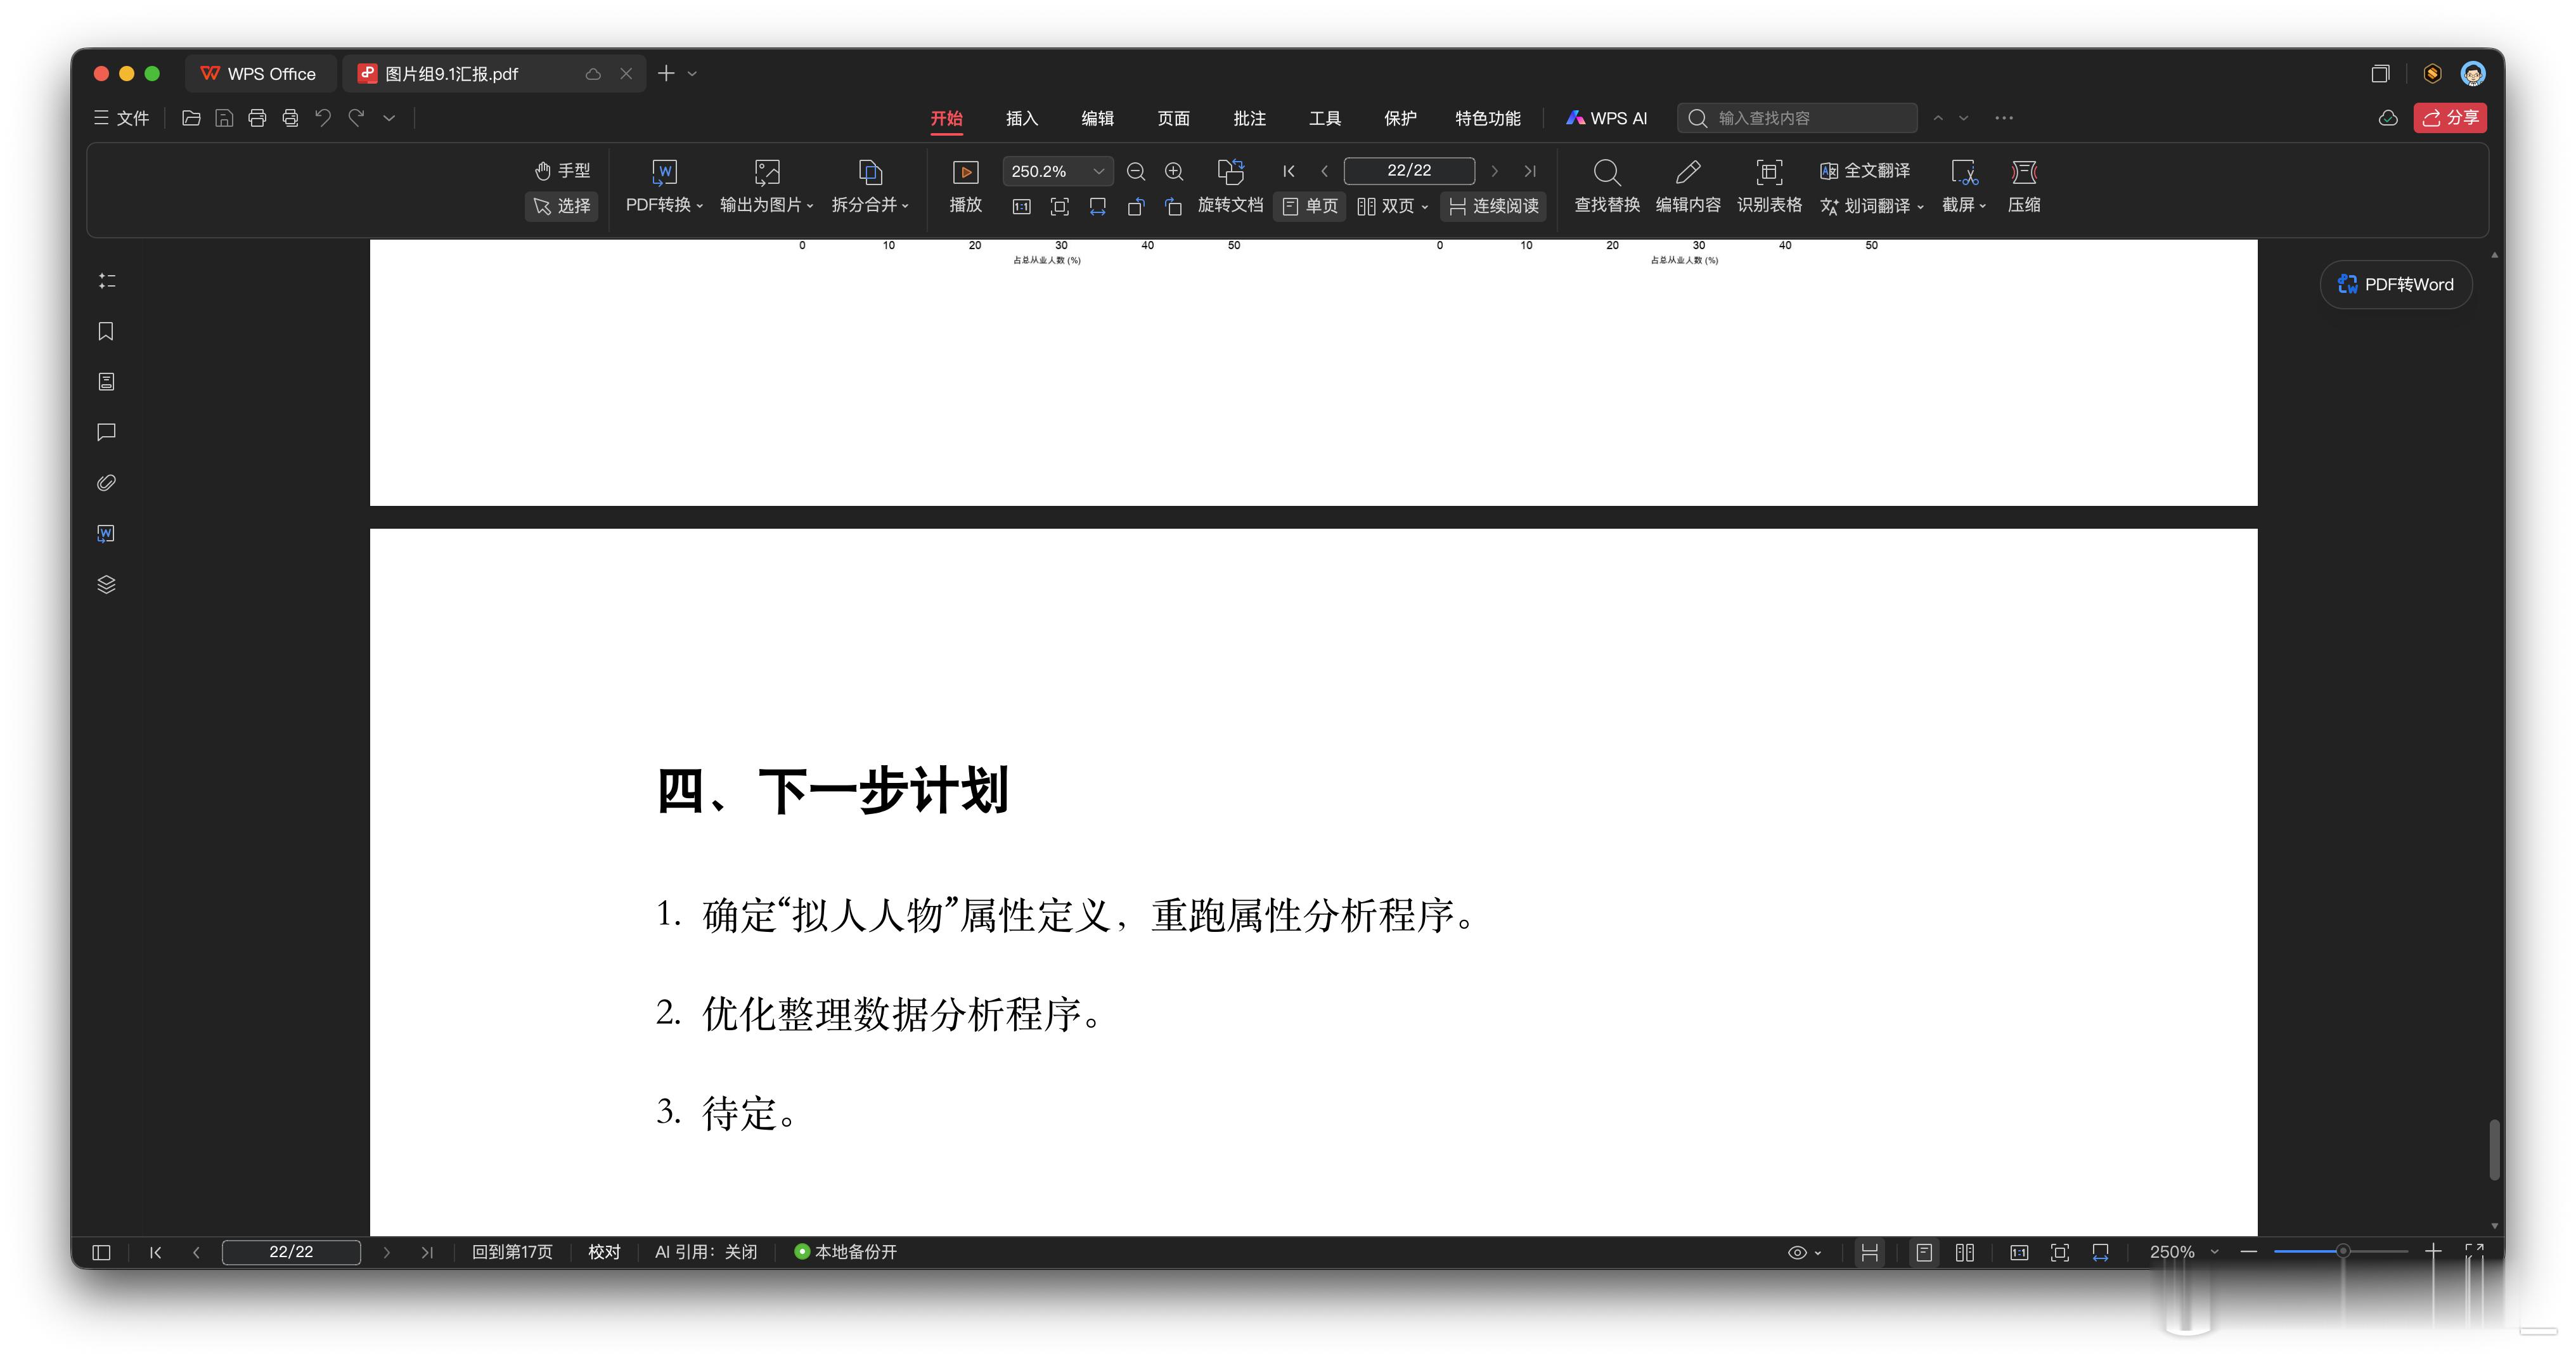The image size is (2576, 1363).
Task: Click the WPS AI button
Action: [1606, 118]
